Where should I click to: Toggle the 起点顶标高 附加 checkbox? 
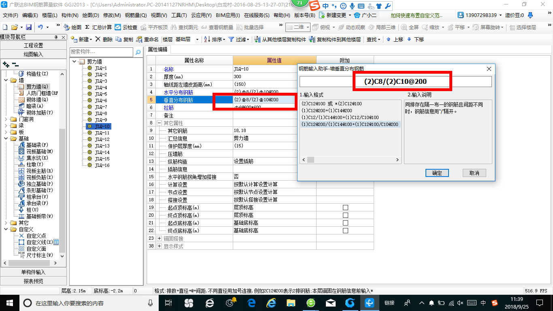pyautogui.click(x=345, y=207)
